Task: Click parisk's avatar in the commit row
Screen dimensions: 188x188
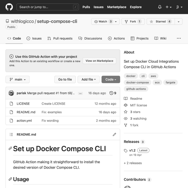Action: (11, 93)
